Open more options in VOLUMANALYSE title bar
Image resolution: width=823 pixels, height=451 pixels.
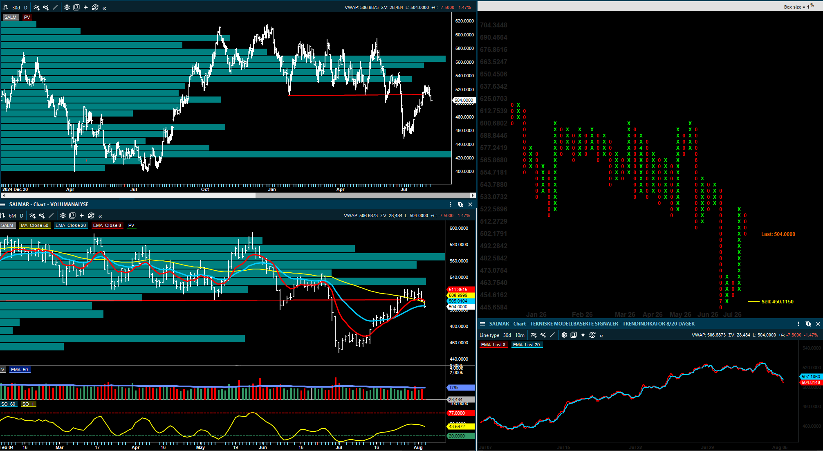451,204
